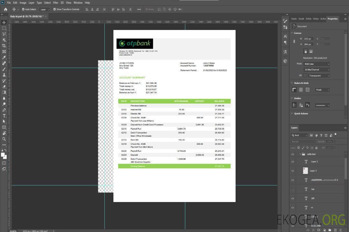Select the History Brush tool
Viewport: 349px width, 232px height.
[x=4, y=81]
